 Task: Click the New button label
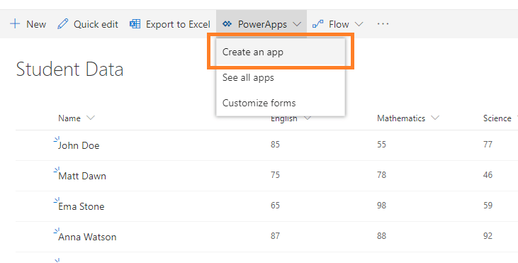pos(36,24)
